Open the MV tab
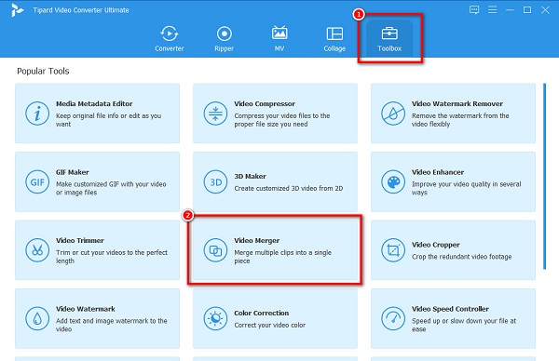Image resolution: width=559 pixels, height=361 pixels. pos(279,38)
